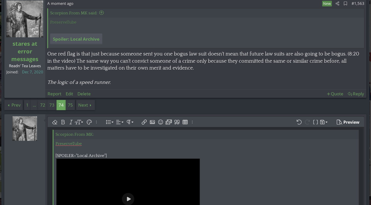Viewport: 371px width, 205px height.
Task: Insert a table using grid icon
Action: (185, 122)
